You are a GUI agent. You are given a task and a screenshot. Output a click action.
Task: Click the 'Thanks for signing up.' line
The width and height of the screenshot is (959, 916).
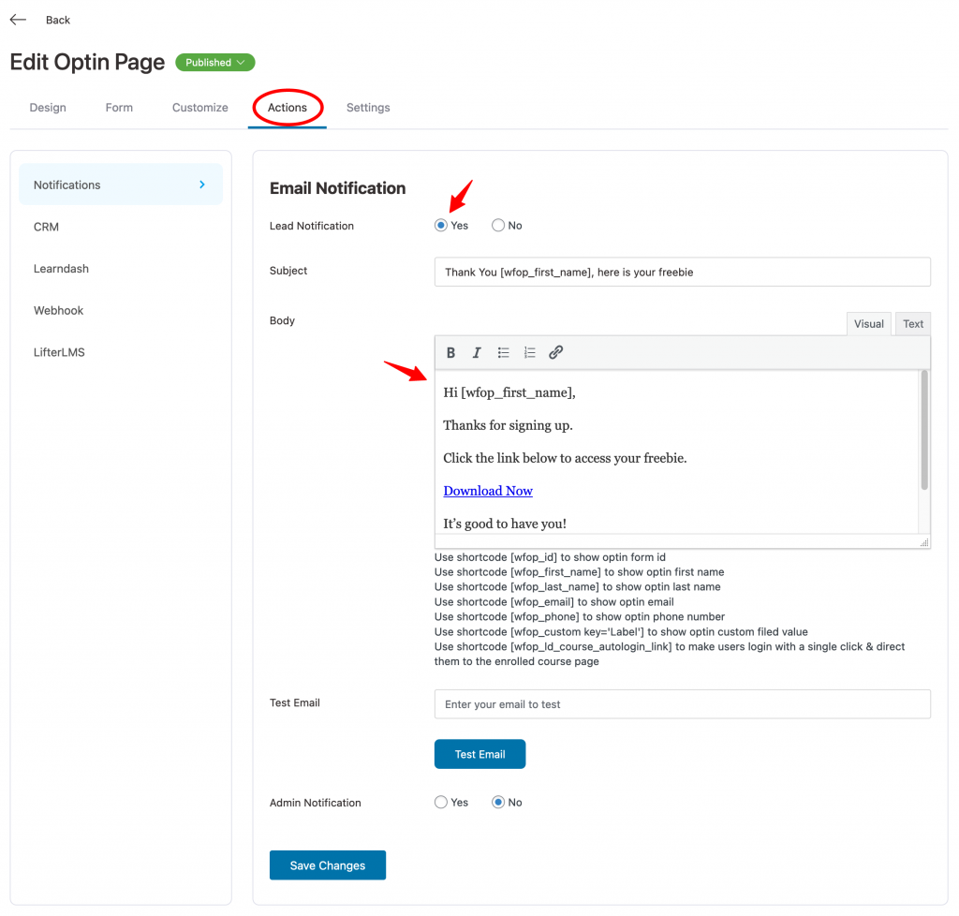pyautogui.click(x=508, y=425)
